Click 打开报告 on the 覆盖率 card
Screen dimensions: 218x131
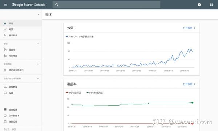189,84
